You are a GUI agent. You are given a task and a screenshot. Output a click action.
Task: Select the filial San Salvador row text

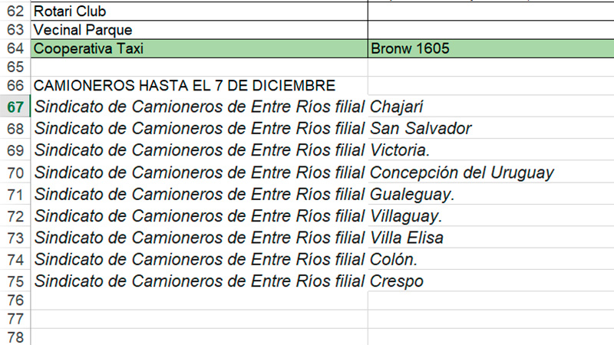253,128
